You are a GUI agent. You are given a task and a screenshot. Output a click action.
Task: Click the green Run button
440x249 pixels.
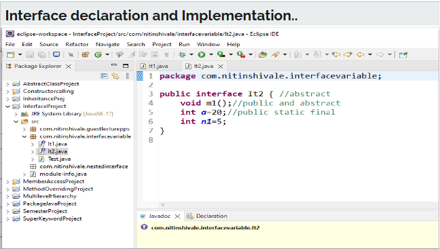(x=202, y=55)
